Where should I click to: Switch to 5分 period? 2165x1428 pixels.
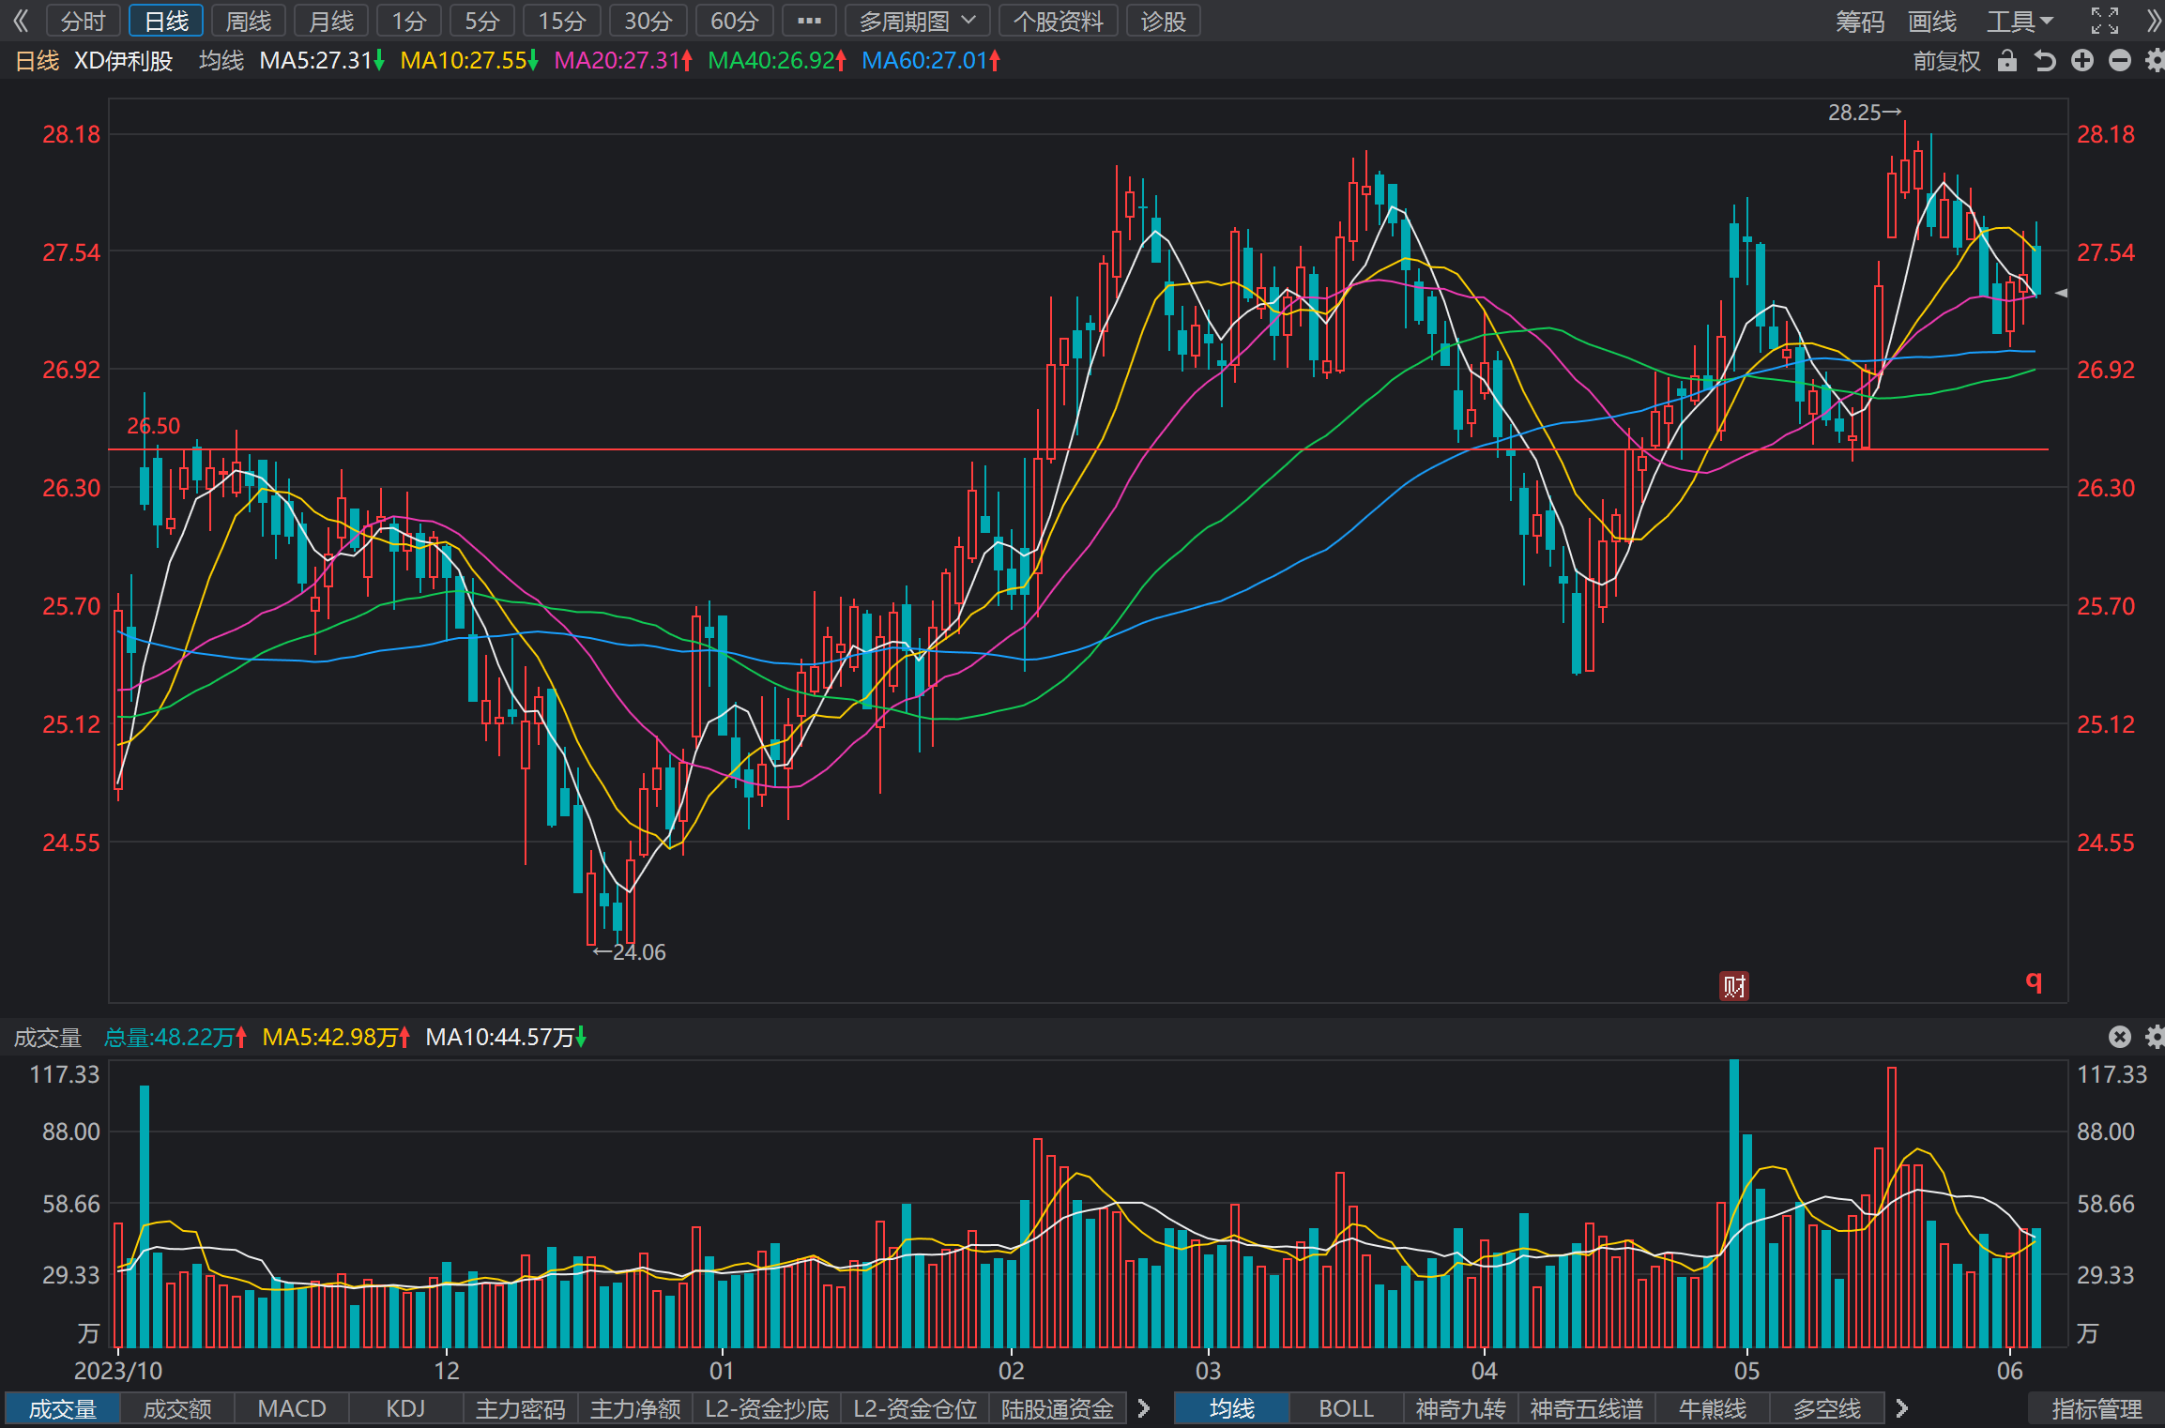pyautogui.click(x=482, y=21)
